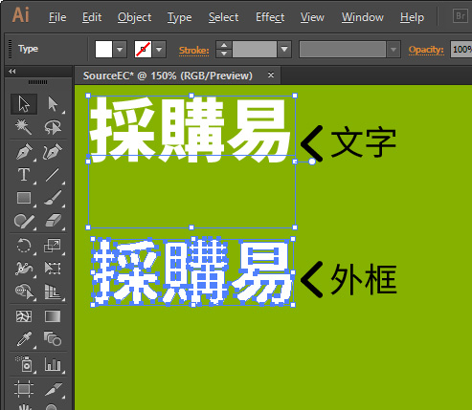The image size is (472, 410).
Task: Open the Effect menu
Action: (x=270, y=17)
